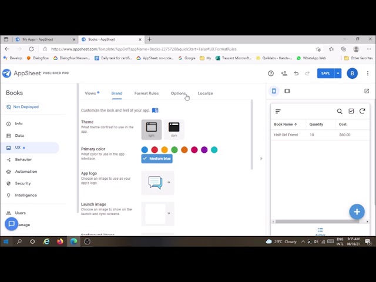376x282 pixels.
Task: Sync the preview app with refresh icon
Action: click(x=362, y=111)
